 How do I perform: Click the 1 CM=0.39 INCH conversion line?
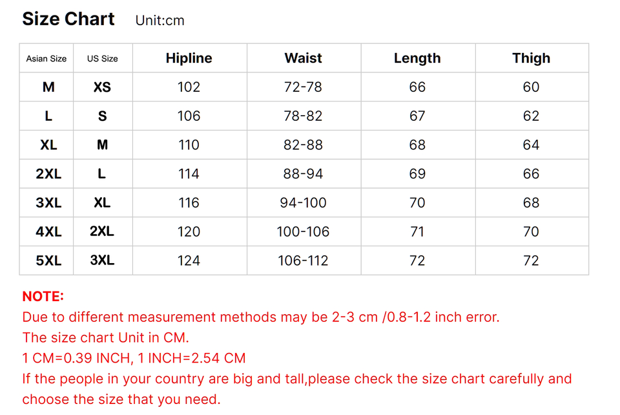(x=134, y=358)
